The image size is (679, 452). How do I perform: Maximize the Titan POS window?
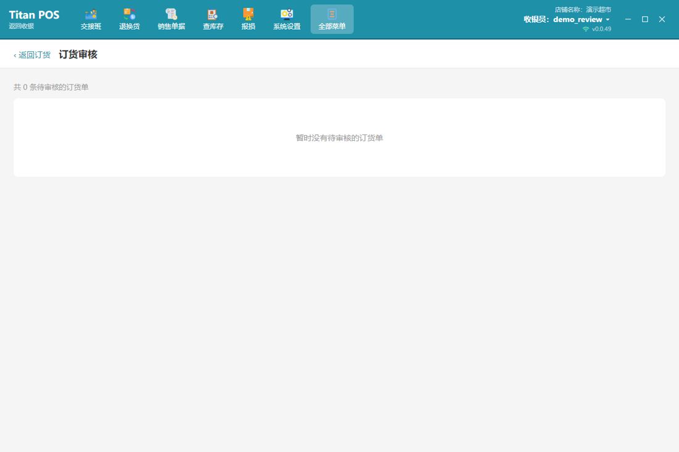(x=645, y=20)
